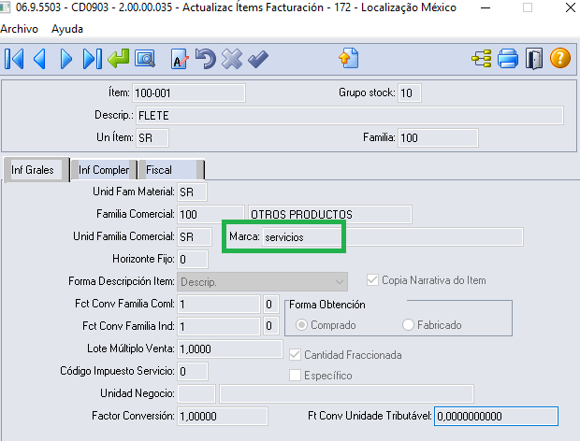Open the orange help question icon

click(560, 58)
